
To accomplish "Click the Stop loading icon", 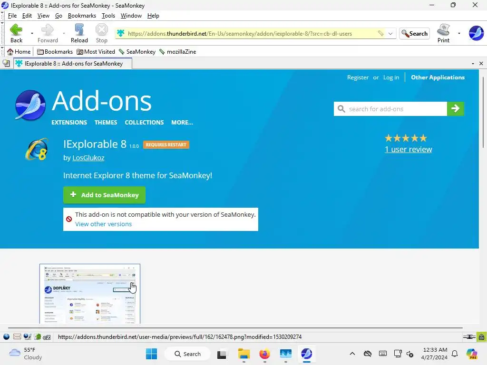I will [102, 30].
